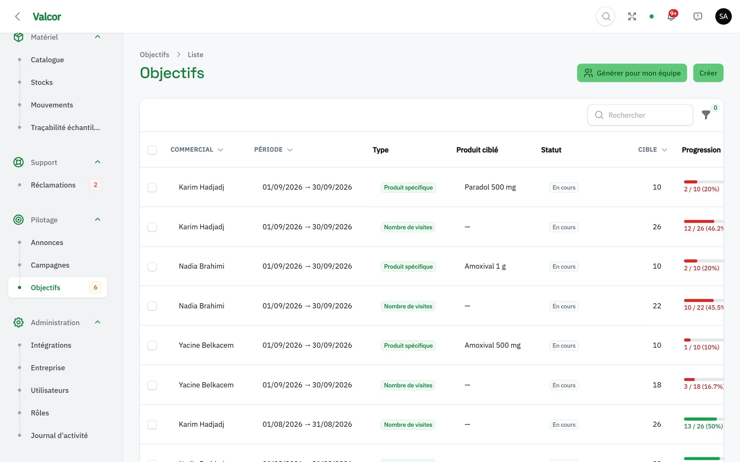Click the Support lifebuoy icon
Viewport: 740px width, 462px height.
[x=18, y=162]
